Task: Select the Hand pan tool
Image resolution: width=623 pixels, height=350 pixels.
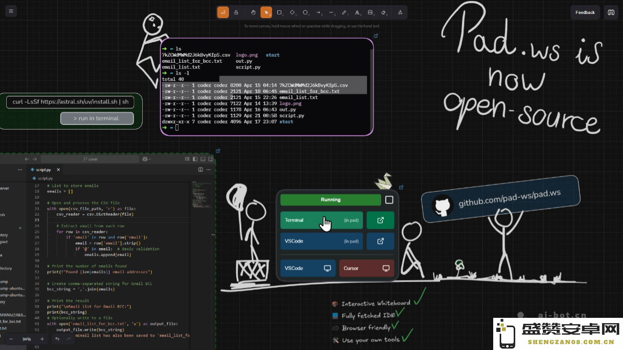Action: [253, 12]
